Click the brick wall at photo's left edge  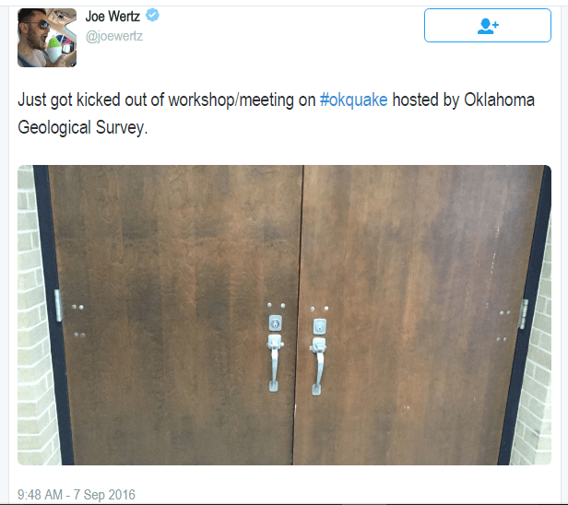pyautogui.click(x=34, y=315)
